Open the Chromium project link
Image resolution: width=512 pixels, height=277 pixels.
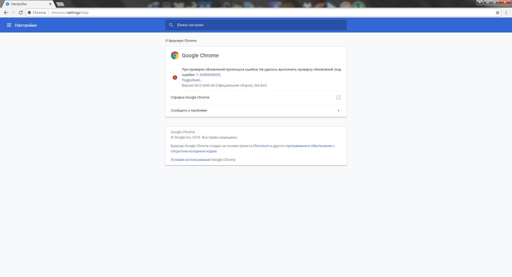[261, 146]
